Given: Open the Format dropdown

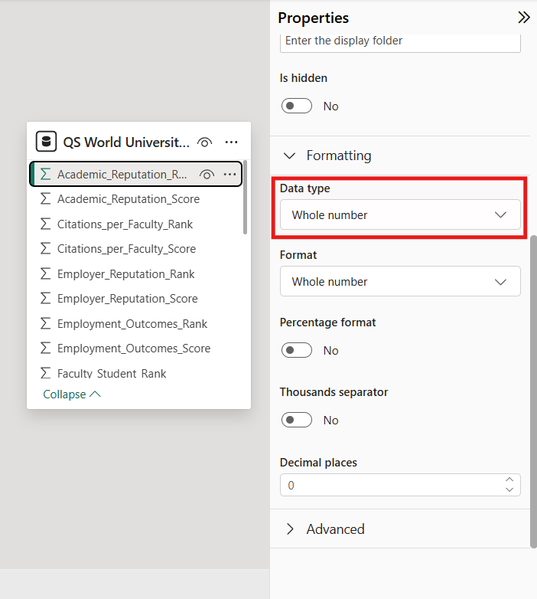Looking at the screenshot, I should pyautogui.click(x=400, y=282).
